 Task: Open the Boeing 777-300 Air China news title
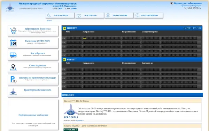(x=76, y=101)
